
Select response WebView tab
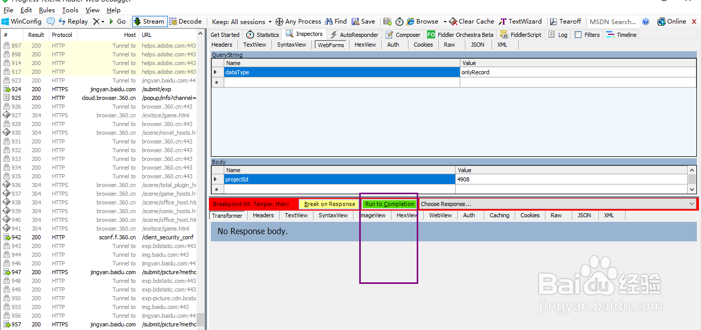point(440,216)
